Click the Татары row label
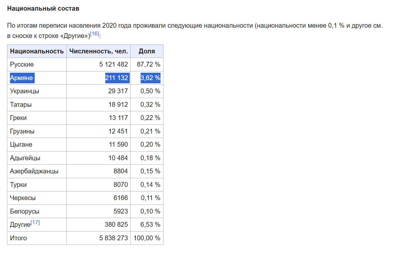This screenshot has height=257, width=393. pos(21,105)
